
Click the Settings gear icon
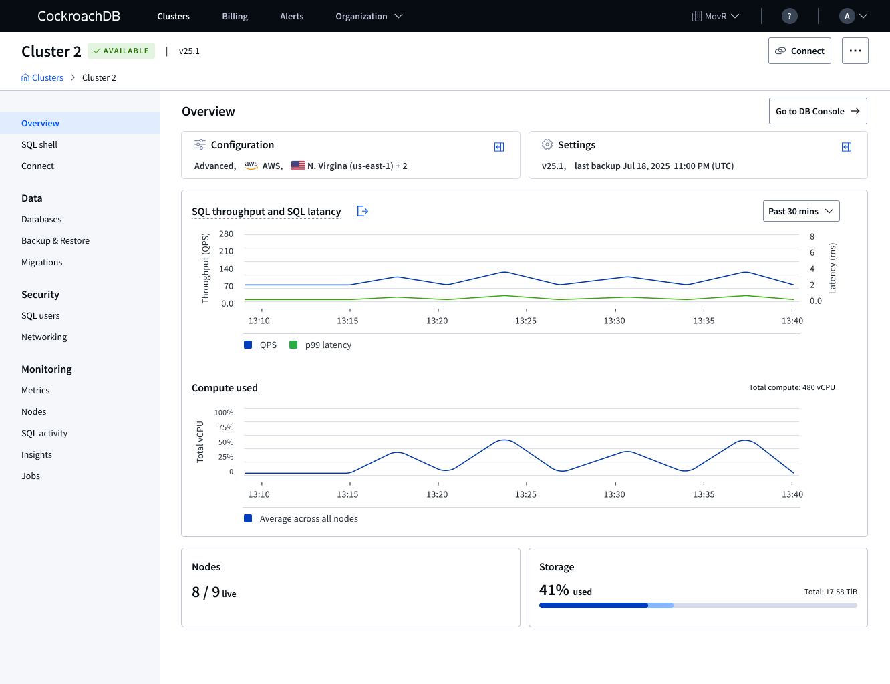click(547, 144)
